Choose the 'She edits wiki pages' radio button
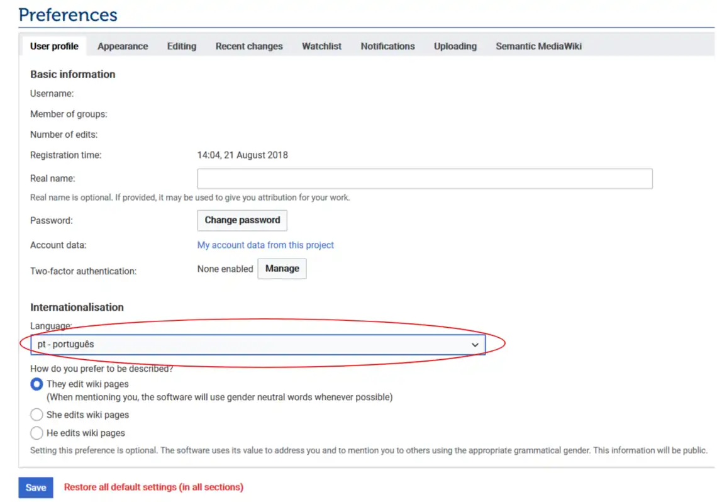This screenshot has height=502, width=717. (36, 415)
